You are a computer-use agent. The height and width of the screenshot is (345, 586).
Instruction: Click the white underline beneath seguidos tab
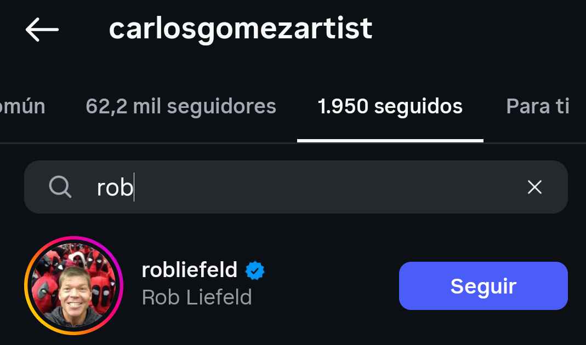pos(390,140)
